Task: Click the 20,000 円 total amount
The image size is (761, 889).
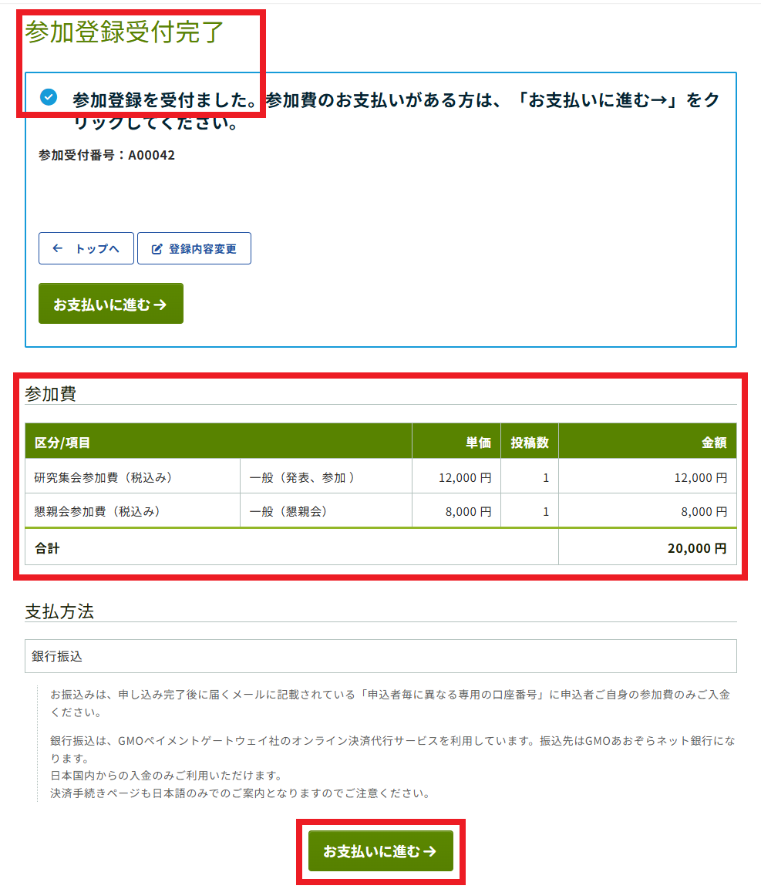Action: [x=697, y=548]
